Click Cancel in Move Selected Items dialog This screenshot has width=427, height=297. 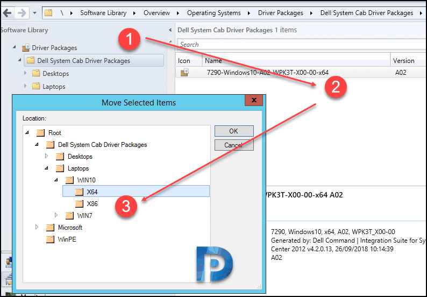click(234, 145)
